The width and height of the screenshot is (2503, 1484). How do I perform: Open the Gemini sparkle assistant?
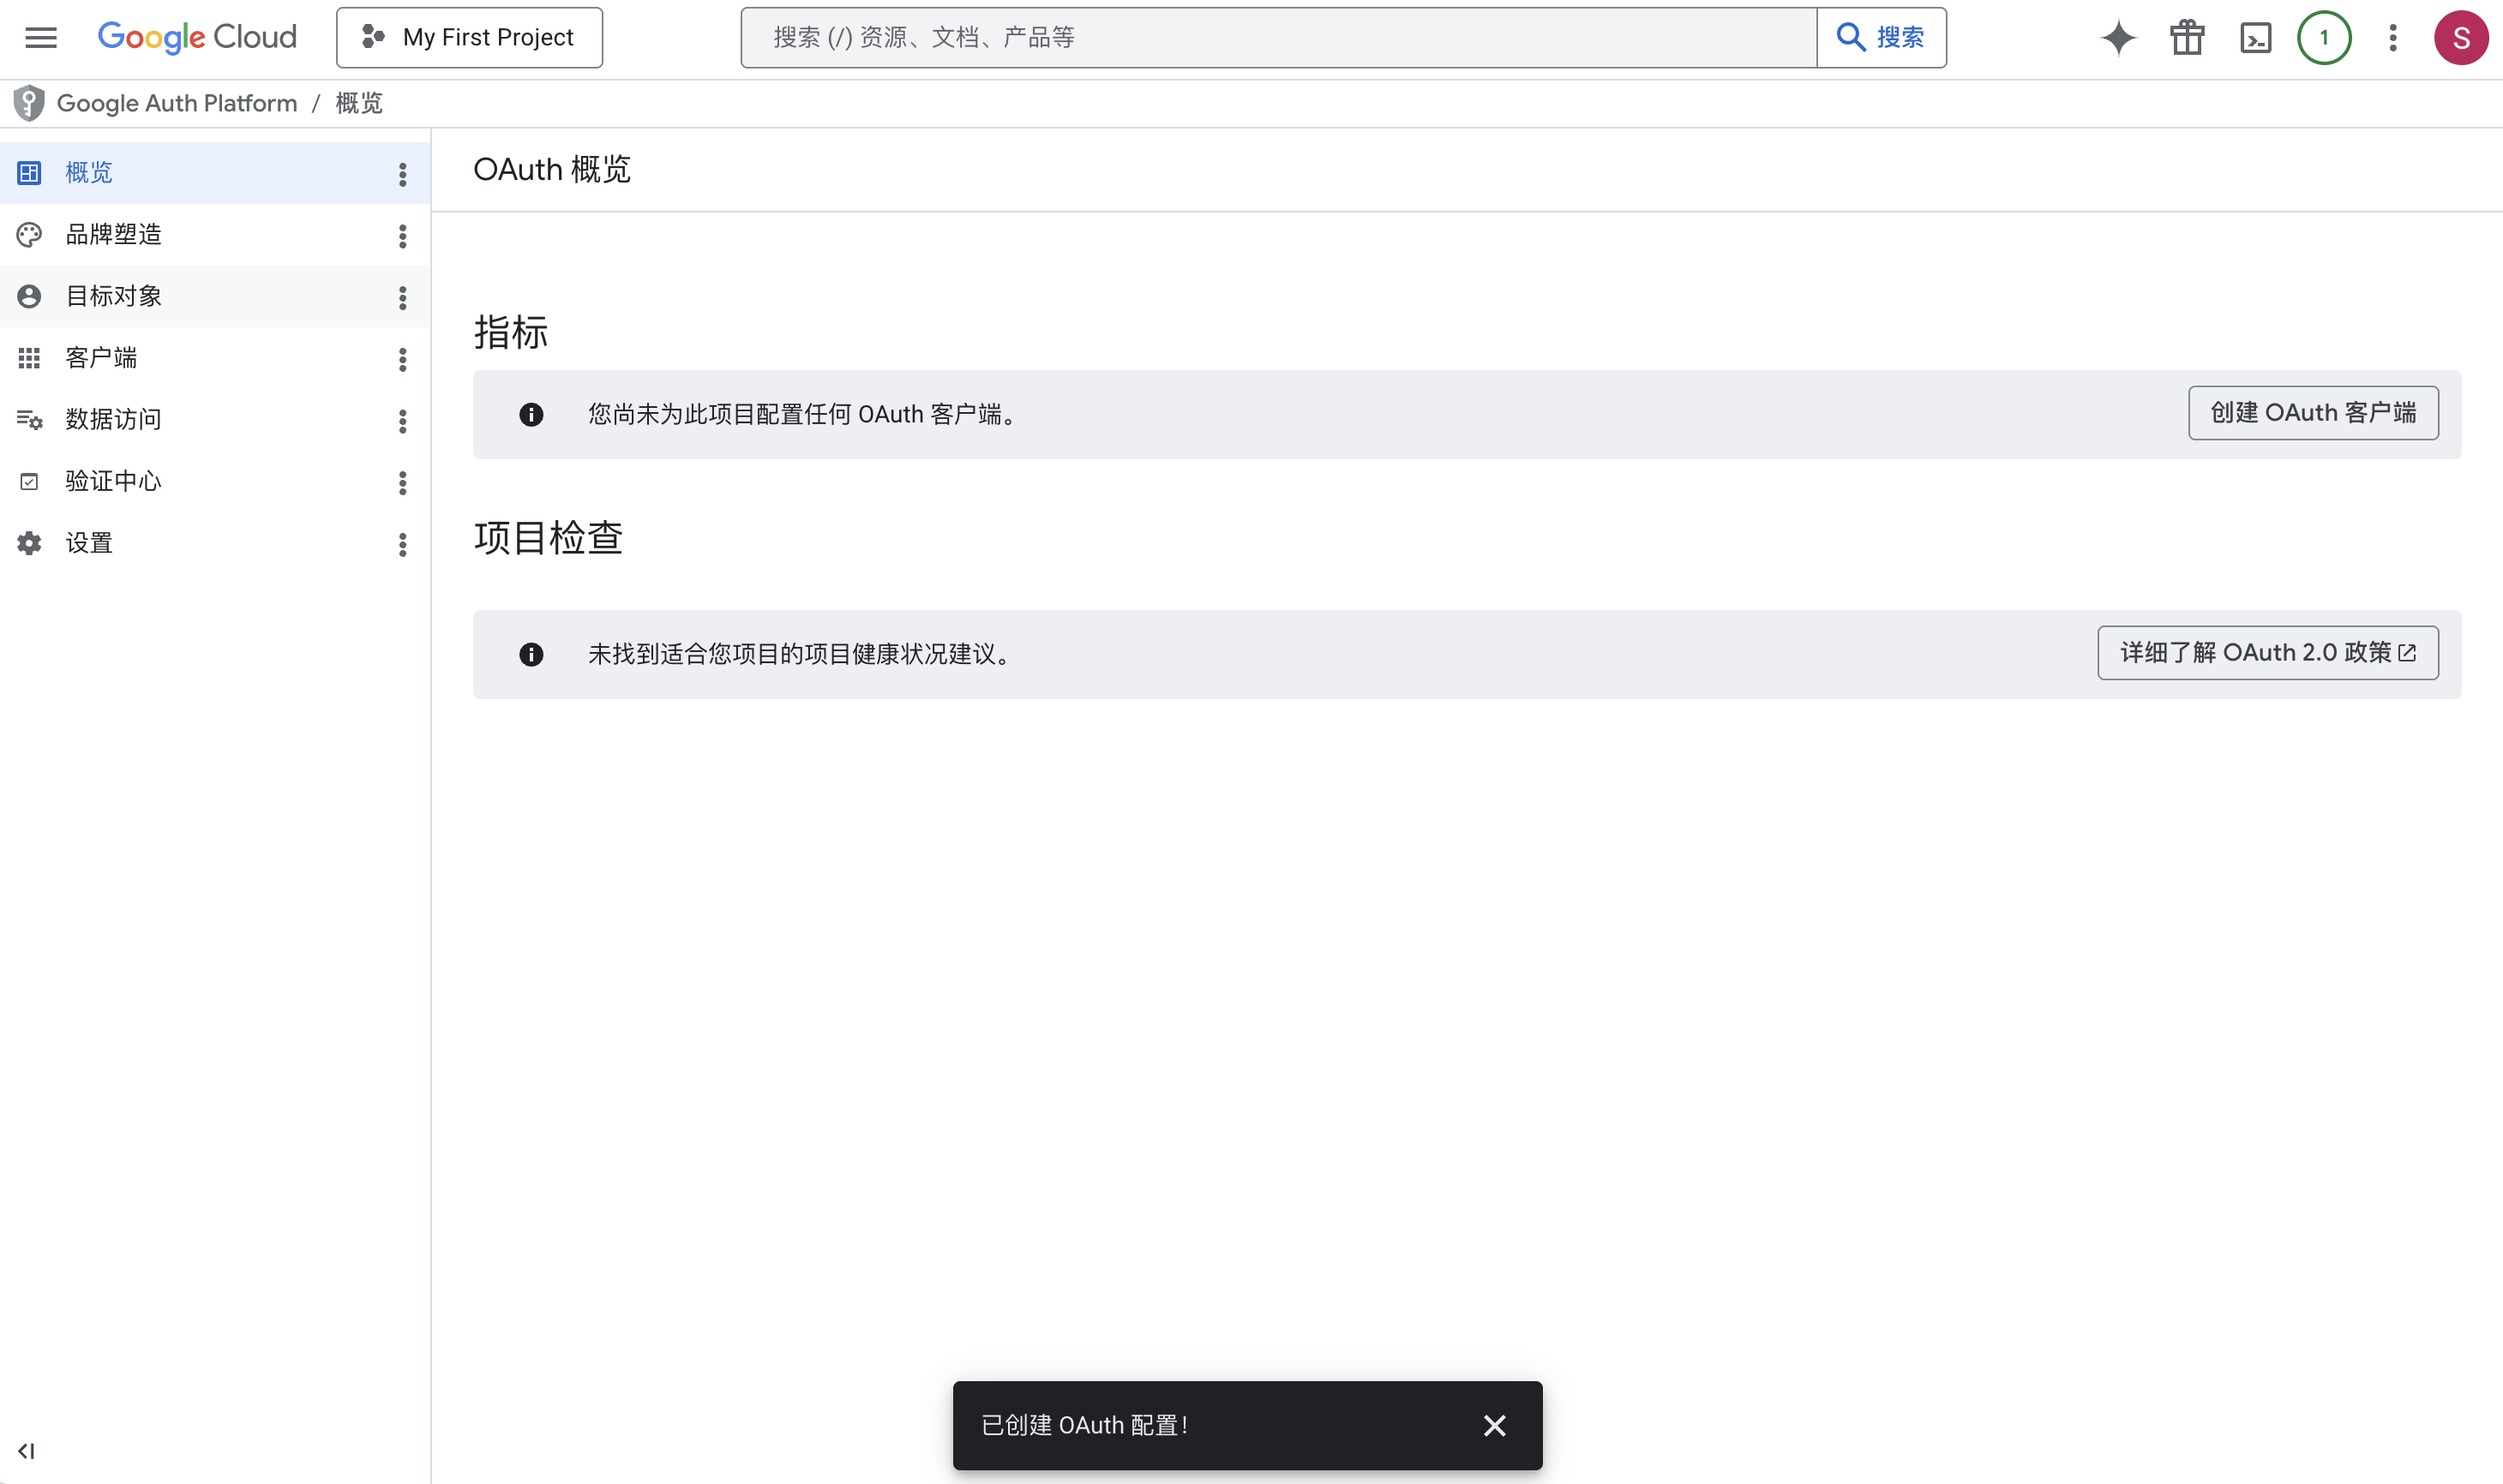coord(2118,38)
